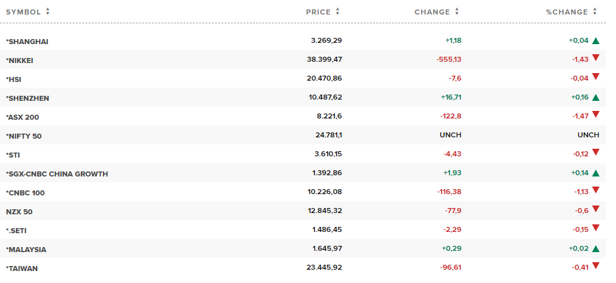Select the *.SETI index row
This screenshot has height=283, width=616.
(303, 229)
